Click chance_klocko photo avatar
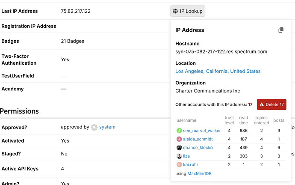This screenshot has height=185, width=295. 179,147
